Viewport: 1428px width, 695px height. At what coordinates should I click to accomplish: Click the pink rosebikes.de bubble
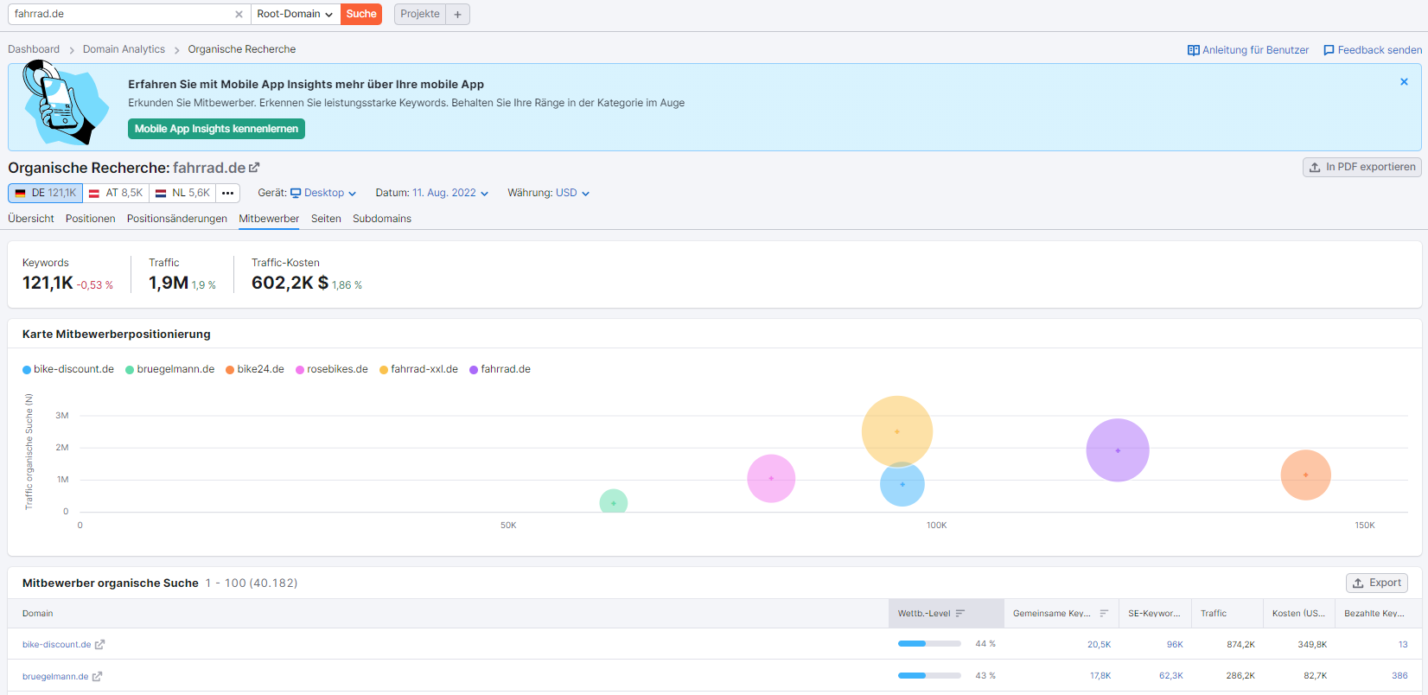coord(771,478)
